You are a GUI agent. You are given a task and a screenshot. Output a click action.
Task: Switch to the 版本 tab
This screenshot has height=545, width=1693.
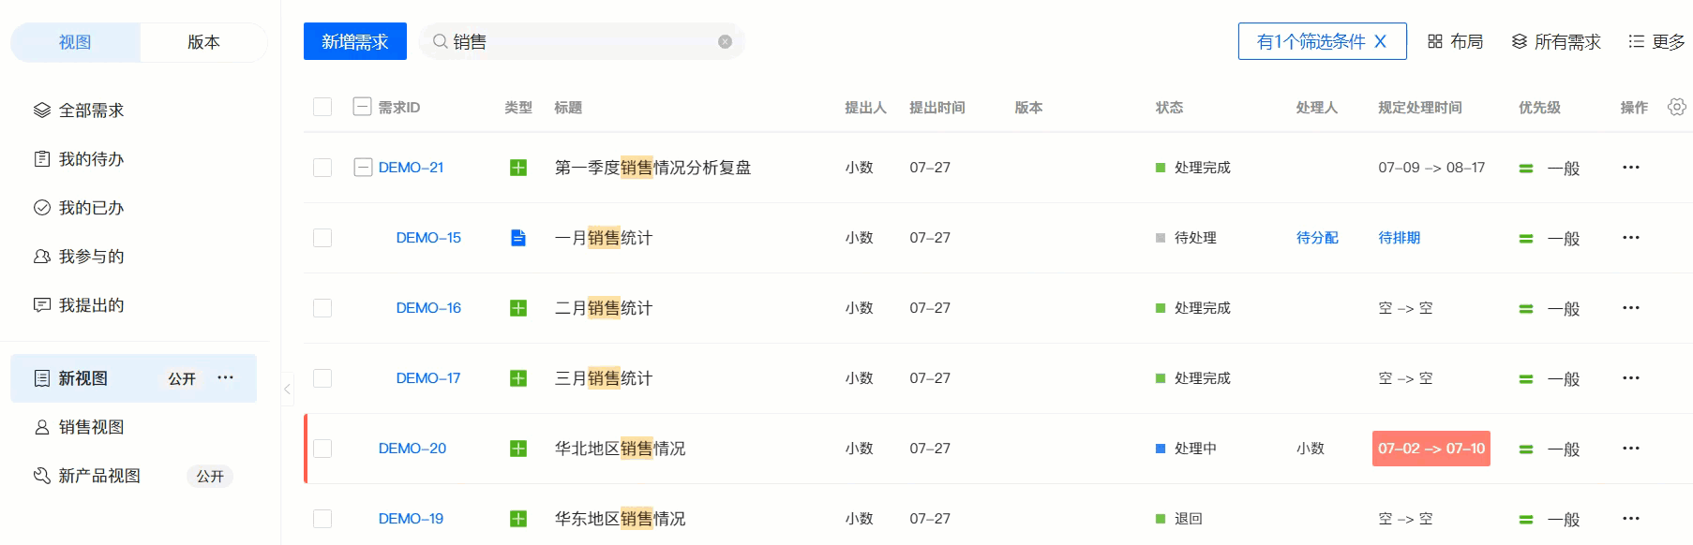point(203,42)
